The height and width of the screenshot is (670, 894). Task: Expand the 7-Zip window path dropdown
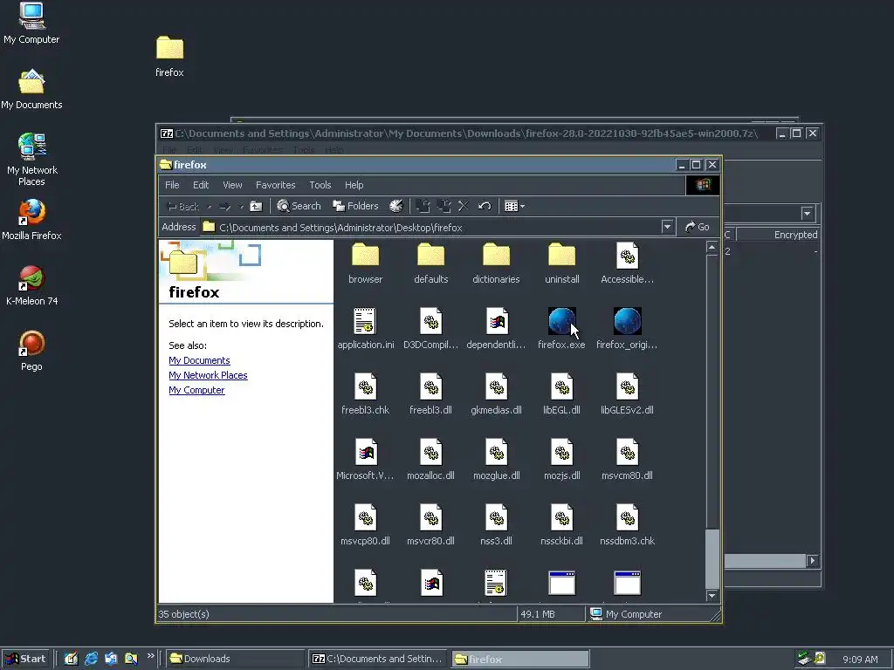[807, 214]
